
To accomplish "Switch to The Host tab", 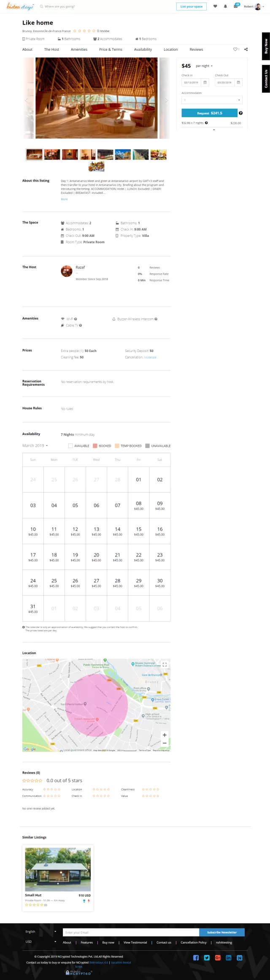I will tap(52, 50).
